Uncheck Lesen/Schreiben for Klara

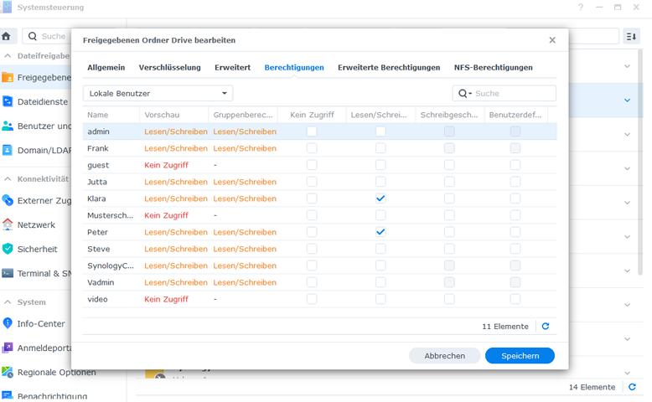pyautogui.click(x=380, y=198)
